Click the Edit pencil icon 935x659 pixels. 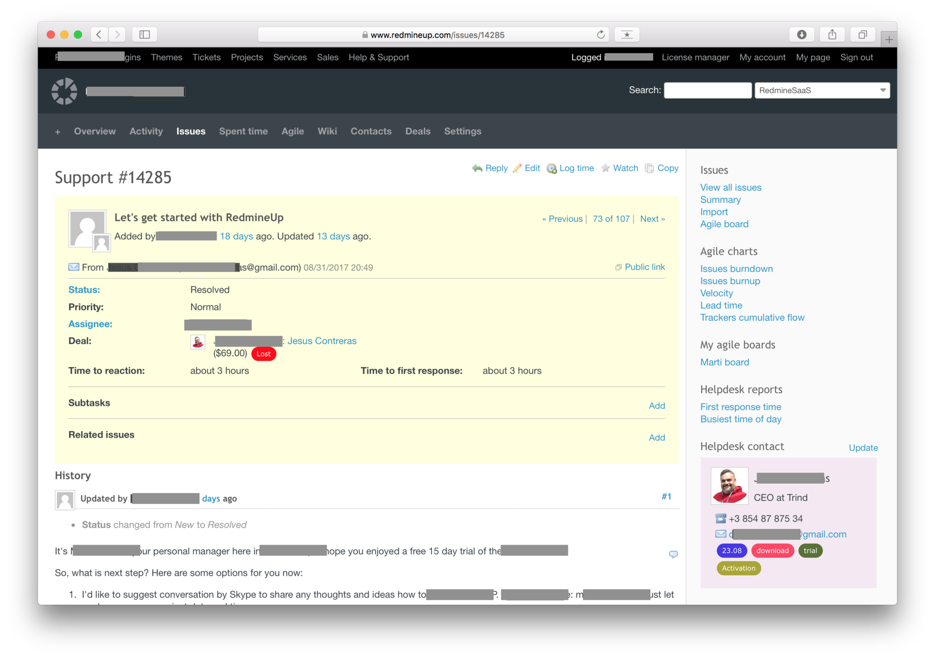coord(517,168)
